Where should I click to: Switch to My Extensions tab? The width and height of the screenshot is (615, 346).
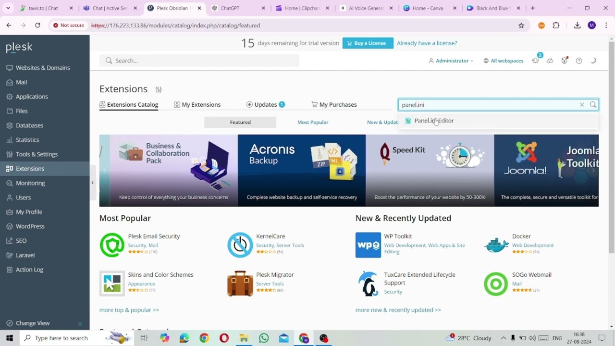click(197, 105)
